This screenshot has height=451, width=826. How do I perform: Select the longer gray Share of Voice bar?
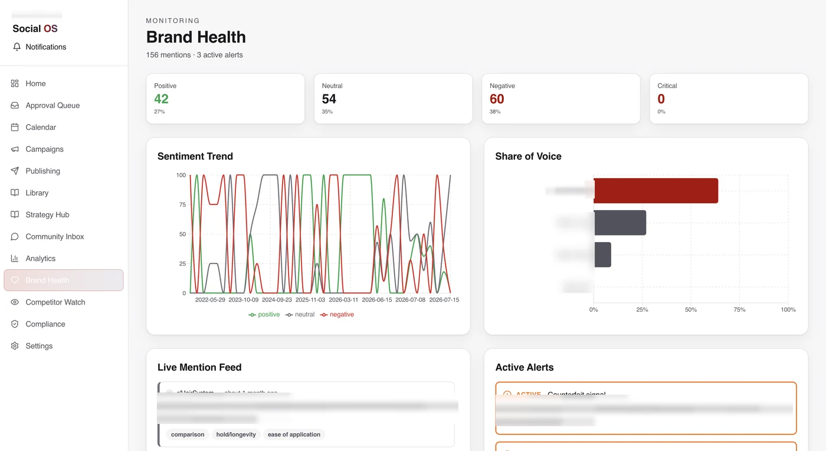[620, 223]
